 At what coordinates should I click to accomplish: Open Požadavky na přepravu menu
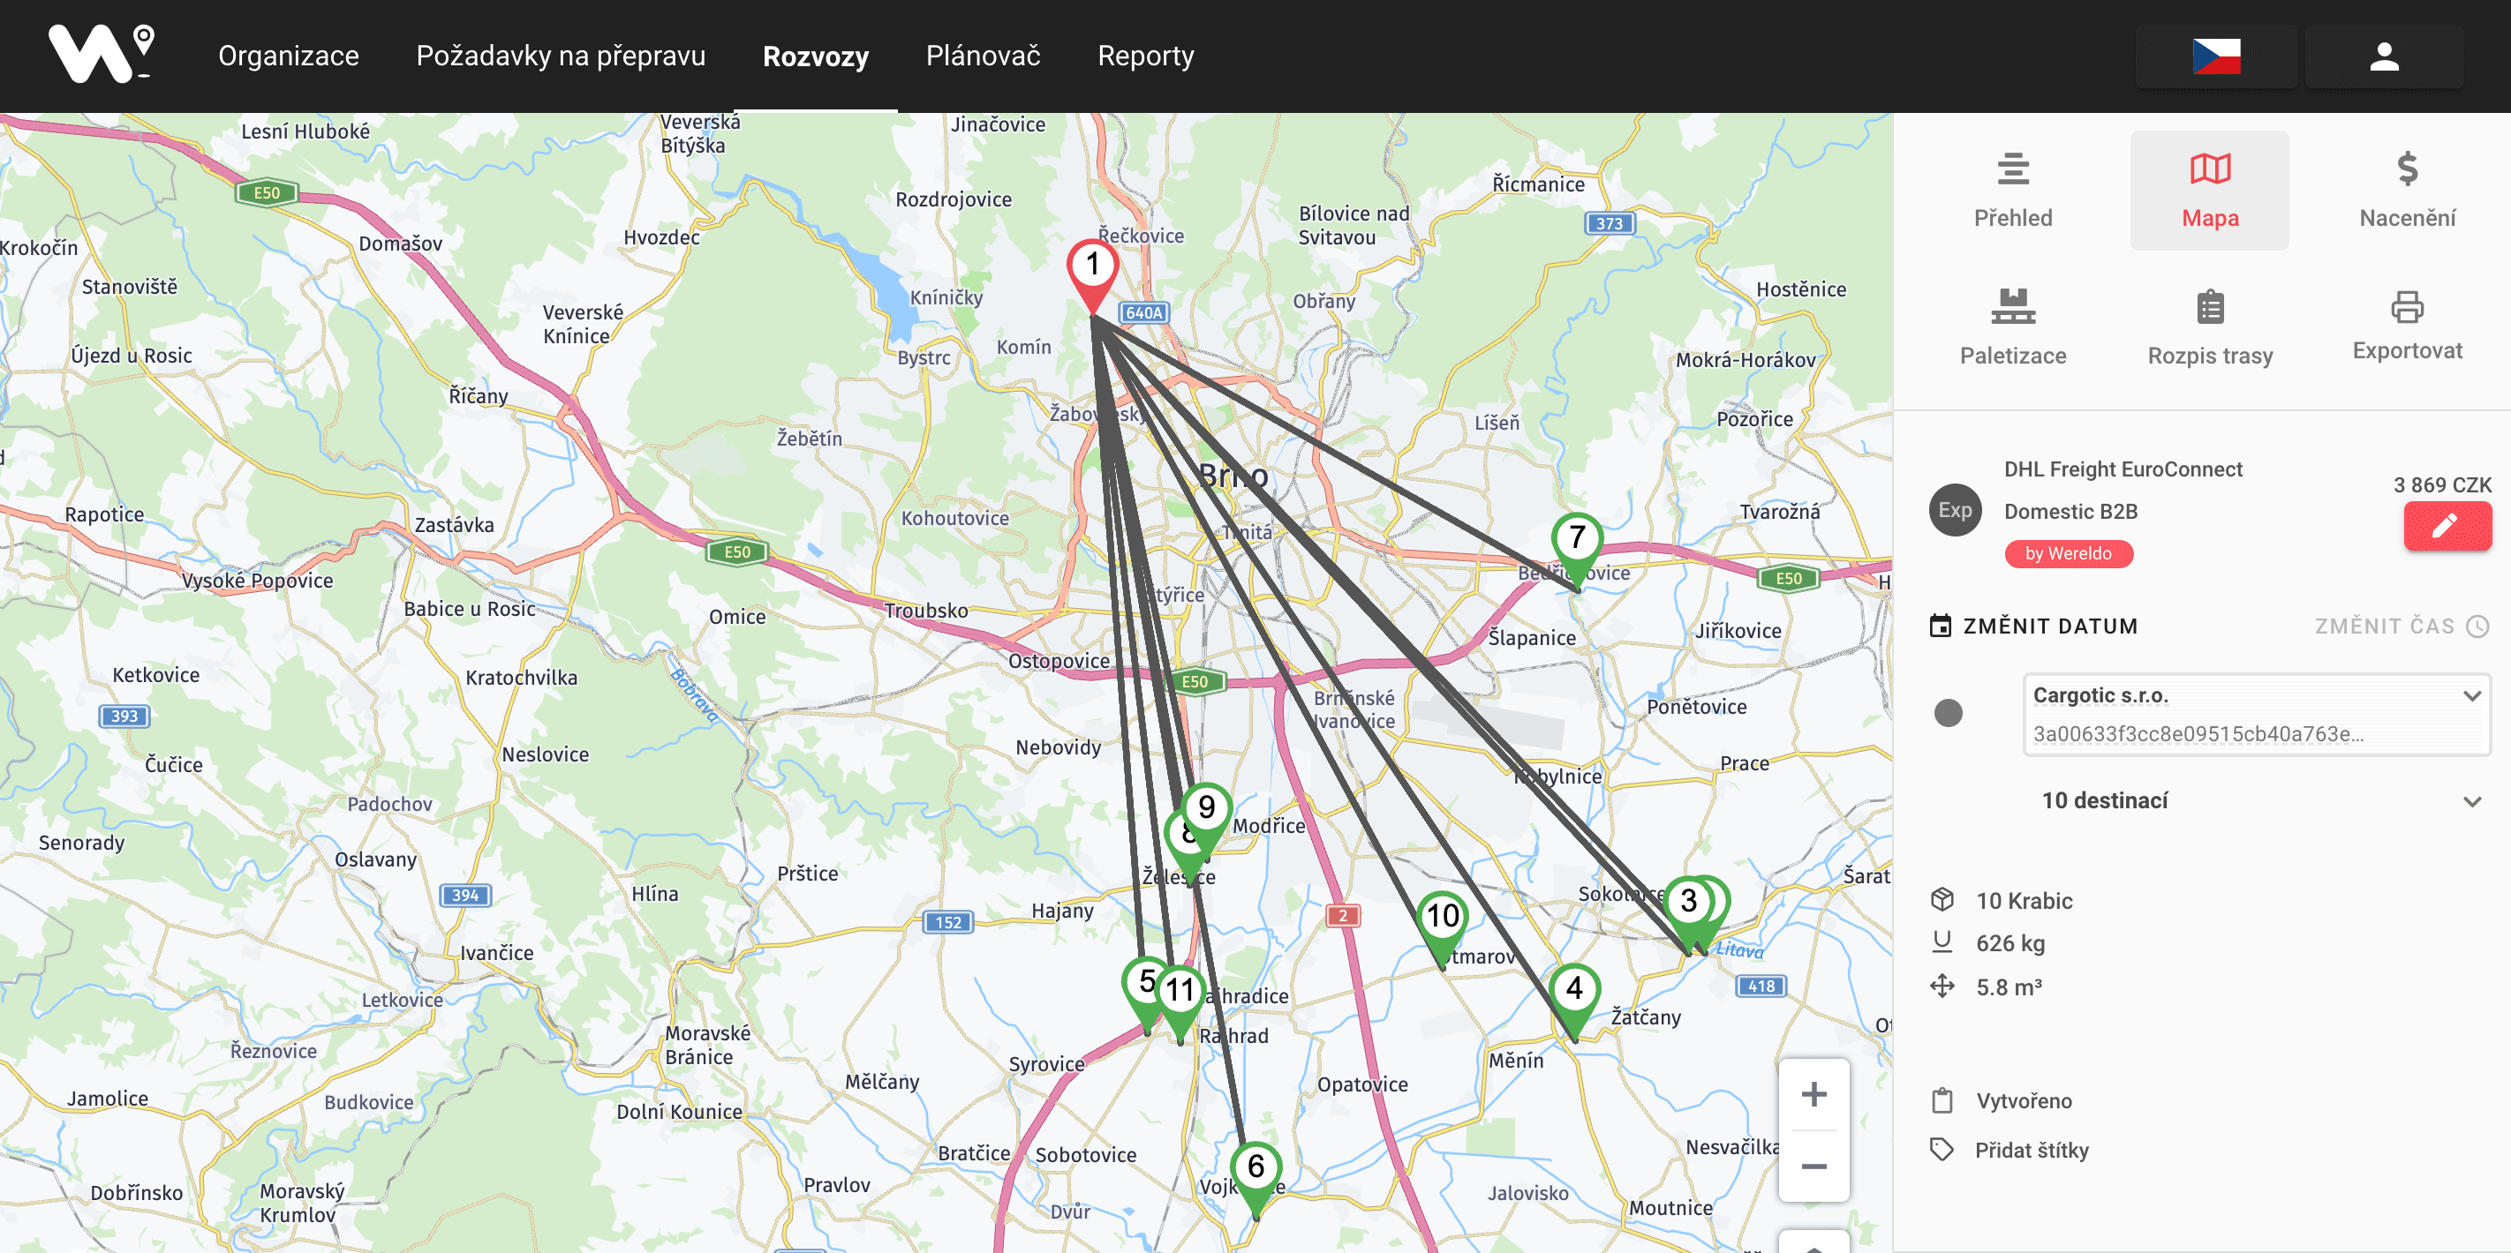tap(561, 56)
